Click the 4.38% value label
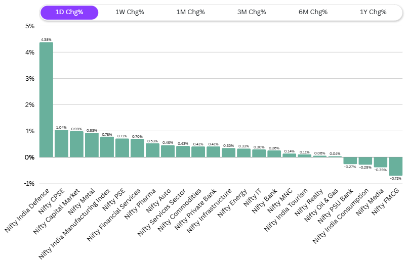Viewport: 408px width, 266px height. tap(46, 40)
